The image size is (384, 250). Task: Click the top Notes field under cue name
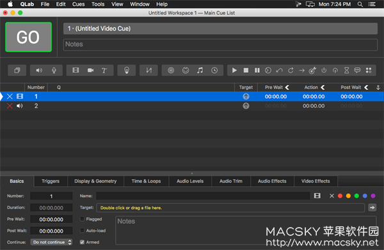pyautogui.click(x=220, y=45)
